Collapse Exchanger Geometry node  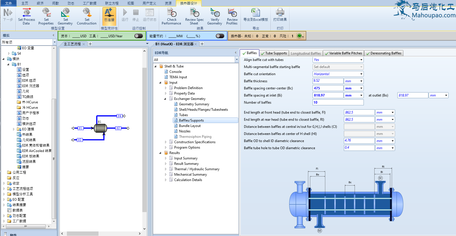[x=165, y=99]
